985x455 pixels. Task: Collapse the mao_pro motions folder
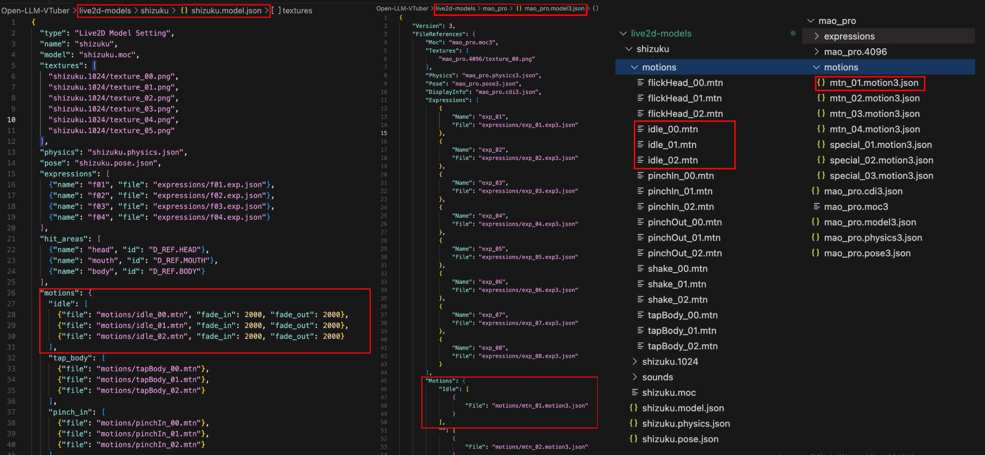click(x=817, y=67)
